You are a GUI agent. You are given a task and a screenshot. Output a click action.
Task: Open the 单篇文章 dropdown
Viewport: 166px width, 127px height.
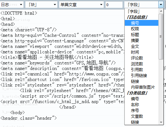point(81,5)
